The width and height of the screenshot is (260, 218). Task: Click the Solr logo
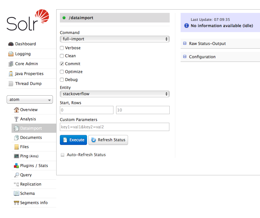click(x=28, y=20)
